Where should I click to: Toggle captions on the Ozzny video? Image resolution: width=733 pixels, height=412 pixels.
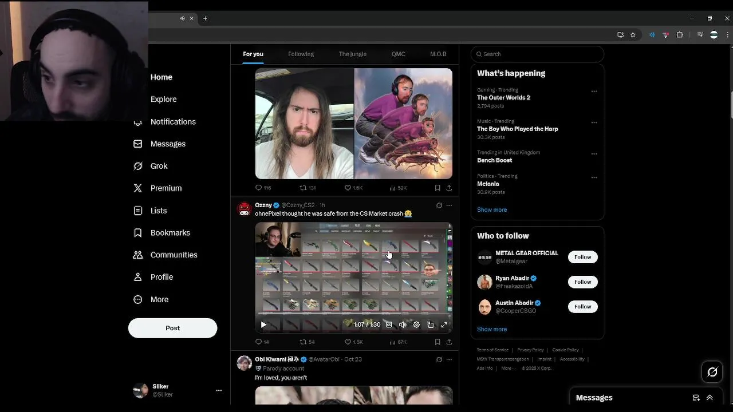(x=389, y=324)
